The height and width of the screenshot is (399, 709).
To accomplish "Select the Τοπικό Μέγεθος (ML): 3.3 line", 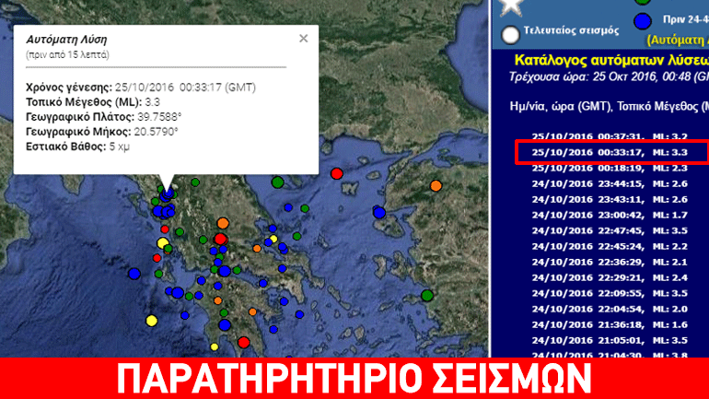I will coord(93,102).
